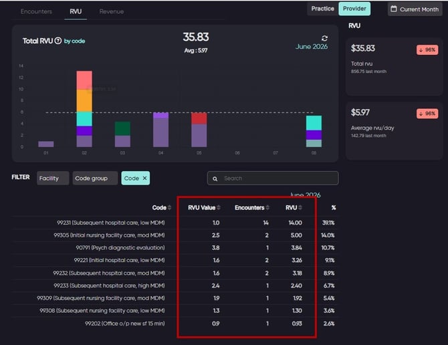Viewport: 448px width, 345px height.
Task: Switch to the Revenue tab
Action: [x=112, y=12]
